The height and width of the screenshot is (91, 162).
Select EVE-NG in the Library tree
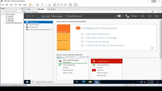(x=11, y=18)
